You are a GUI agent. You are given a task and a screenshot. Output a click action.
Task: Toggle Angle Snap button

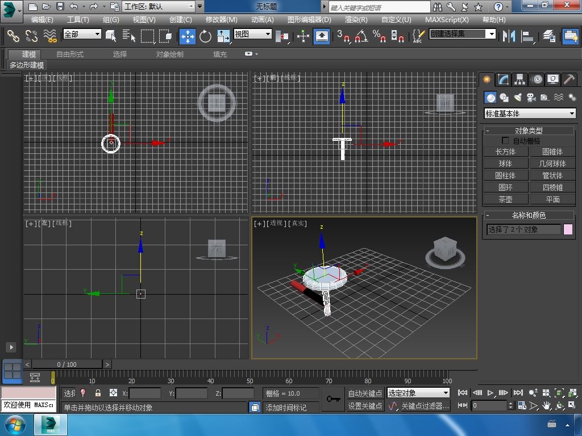[361, 36]
